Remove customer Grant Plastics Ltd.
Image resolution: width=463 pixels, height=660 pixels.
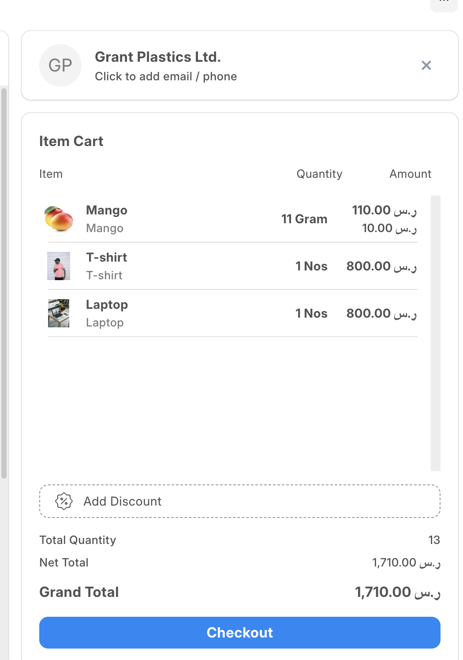pos(426,65)
